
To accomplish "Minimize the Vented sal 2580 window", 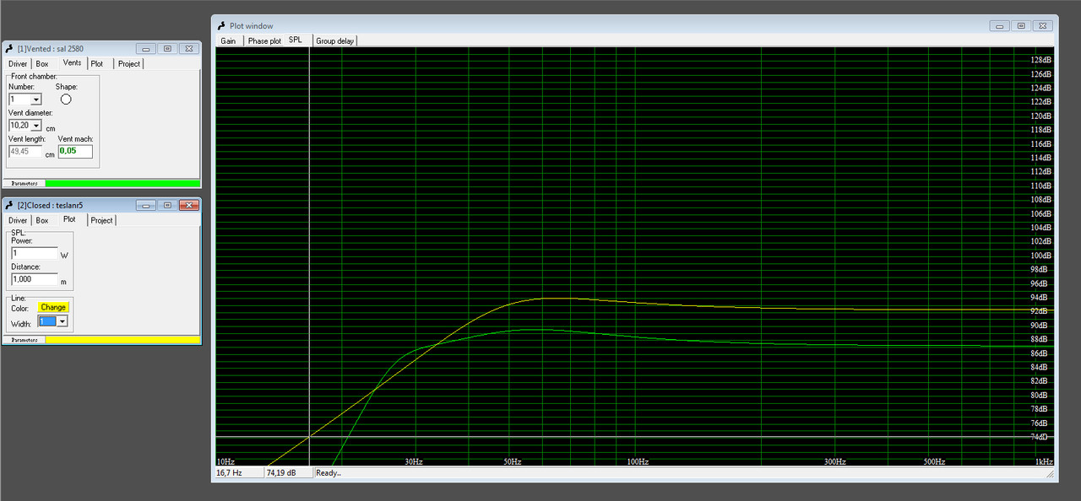I will click(146, 49).
